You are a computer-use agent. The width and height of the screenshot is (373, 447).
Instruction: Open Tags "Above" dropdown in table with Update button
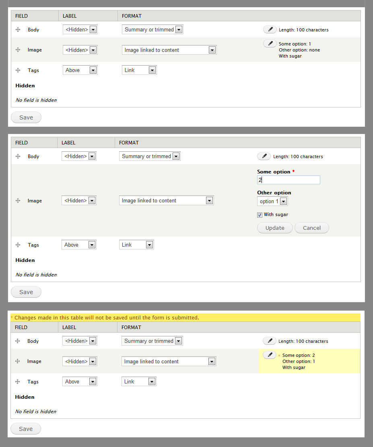[79, 245]
